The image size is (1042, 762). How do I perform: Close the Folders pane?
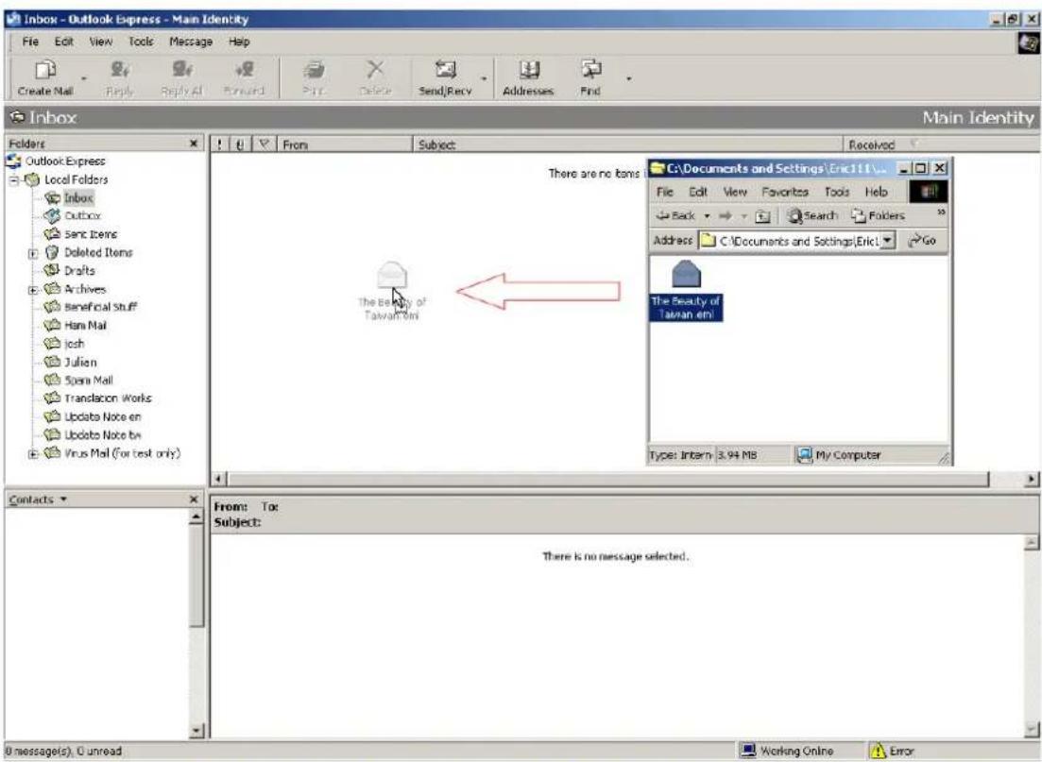(194, 144)
